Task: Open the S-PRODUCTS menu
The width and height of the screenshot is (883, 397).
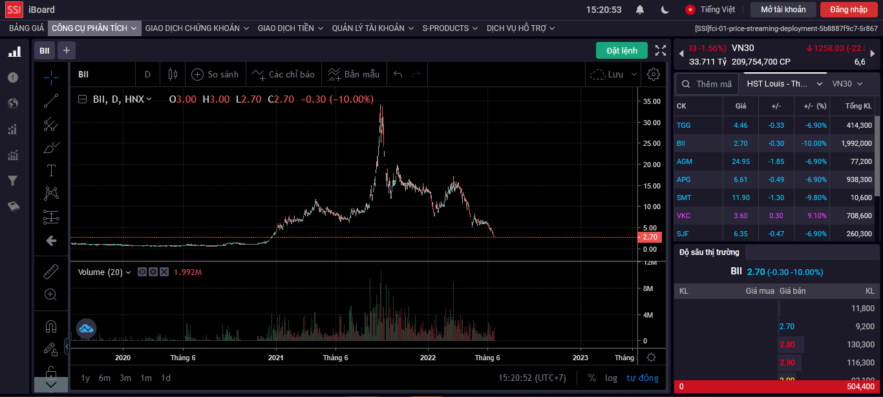Action: pos(450,28)
